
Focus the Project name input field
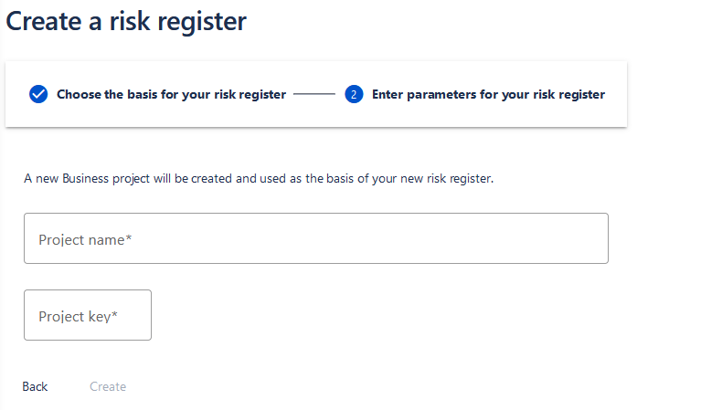point(316,238)
